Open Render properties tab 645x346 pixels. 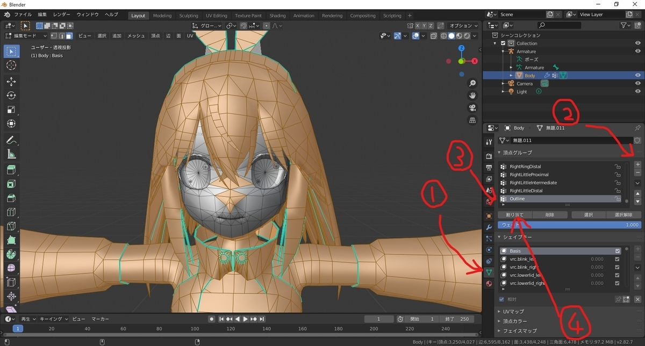coord(489,156)
